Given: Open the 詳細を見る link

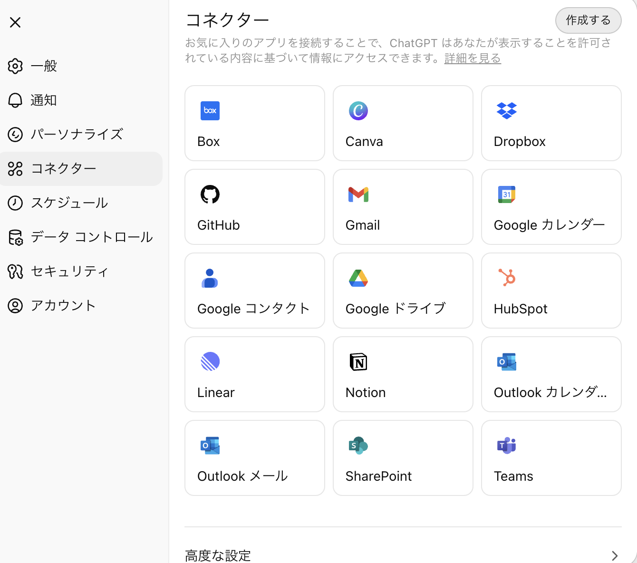Looking at the screenshot, I should [x=472, y=58].
